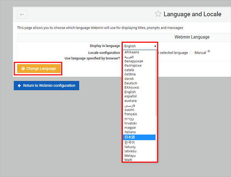Viewport: 231px width, 177px height.
Task: Select the highlighted 日本語 option
Action: (139, 137)
